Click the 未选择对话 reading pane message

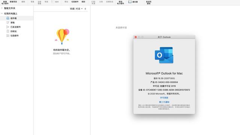click(x=121, y=27)
